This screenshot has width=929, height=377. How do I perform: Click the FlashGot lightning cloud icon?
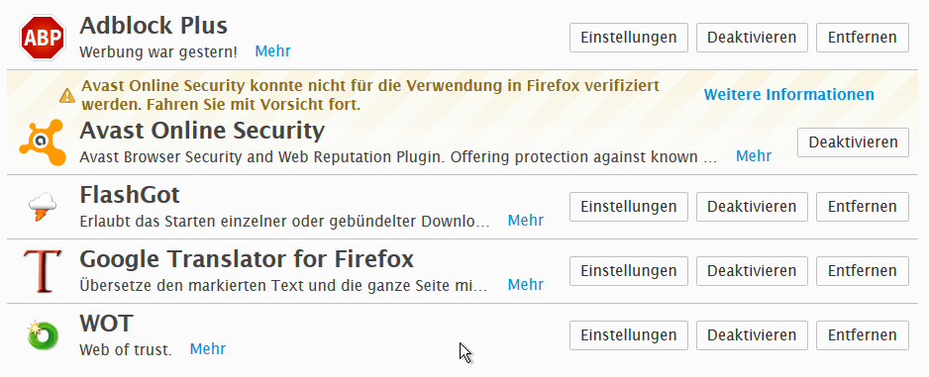tap(42, 207)
